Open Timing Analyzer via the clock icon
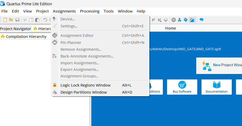Screen dimensions: 242x126 click(x=174, y=20)
